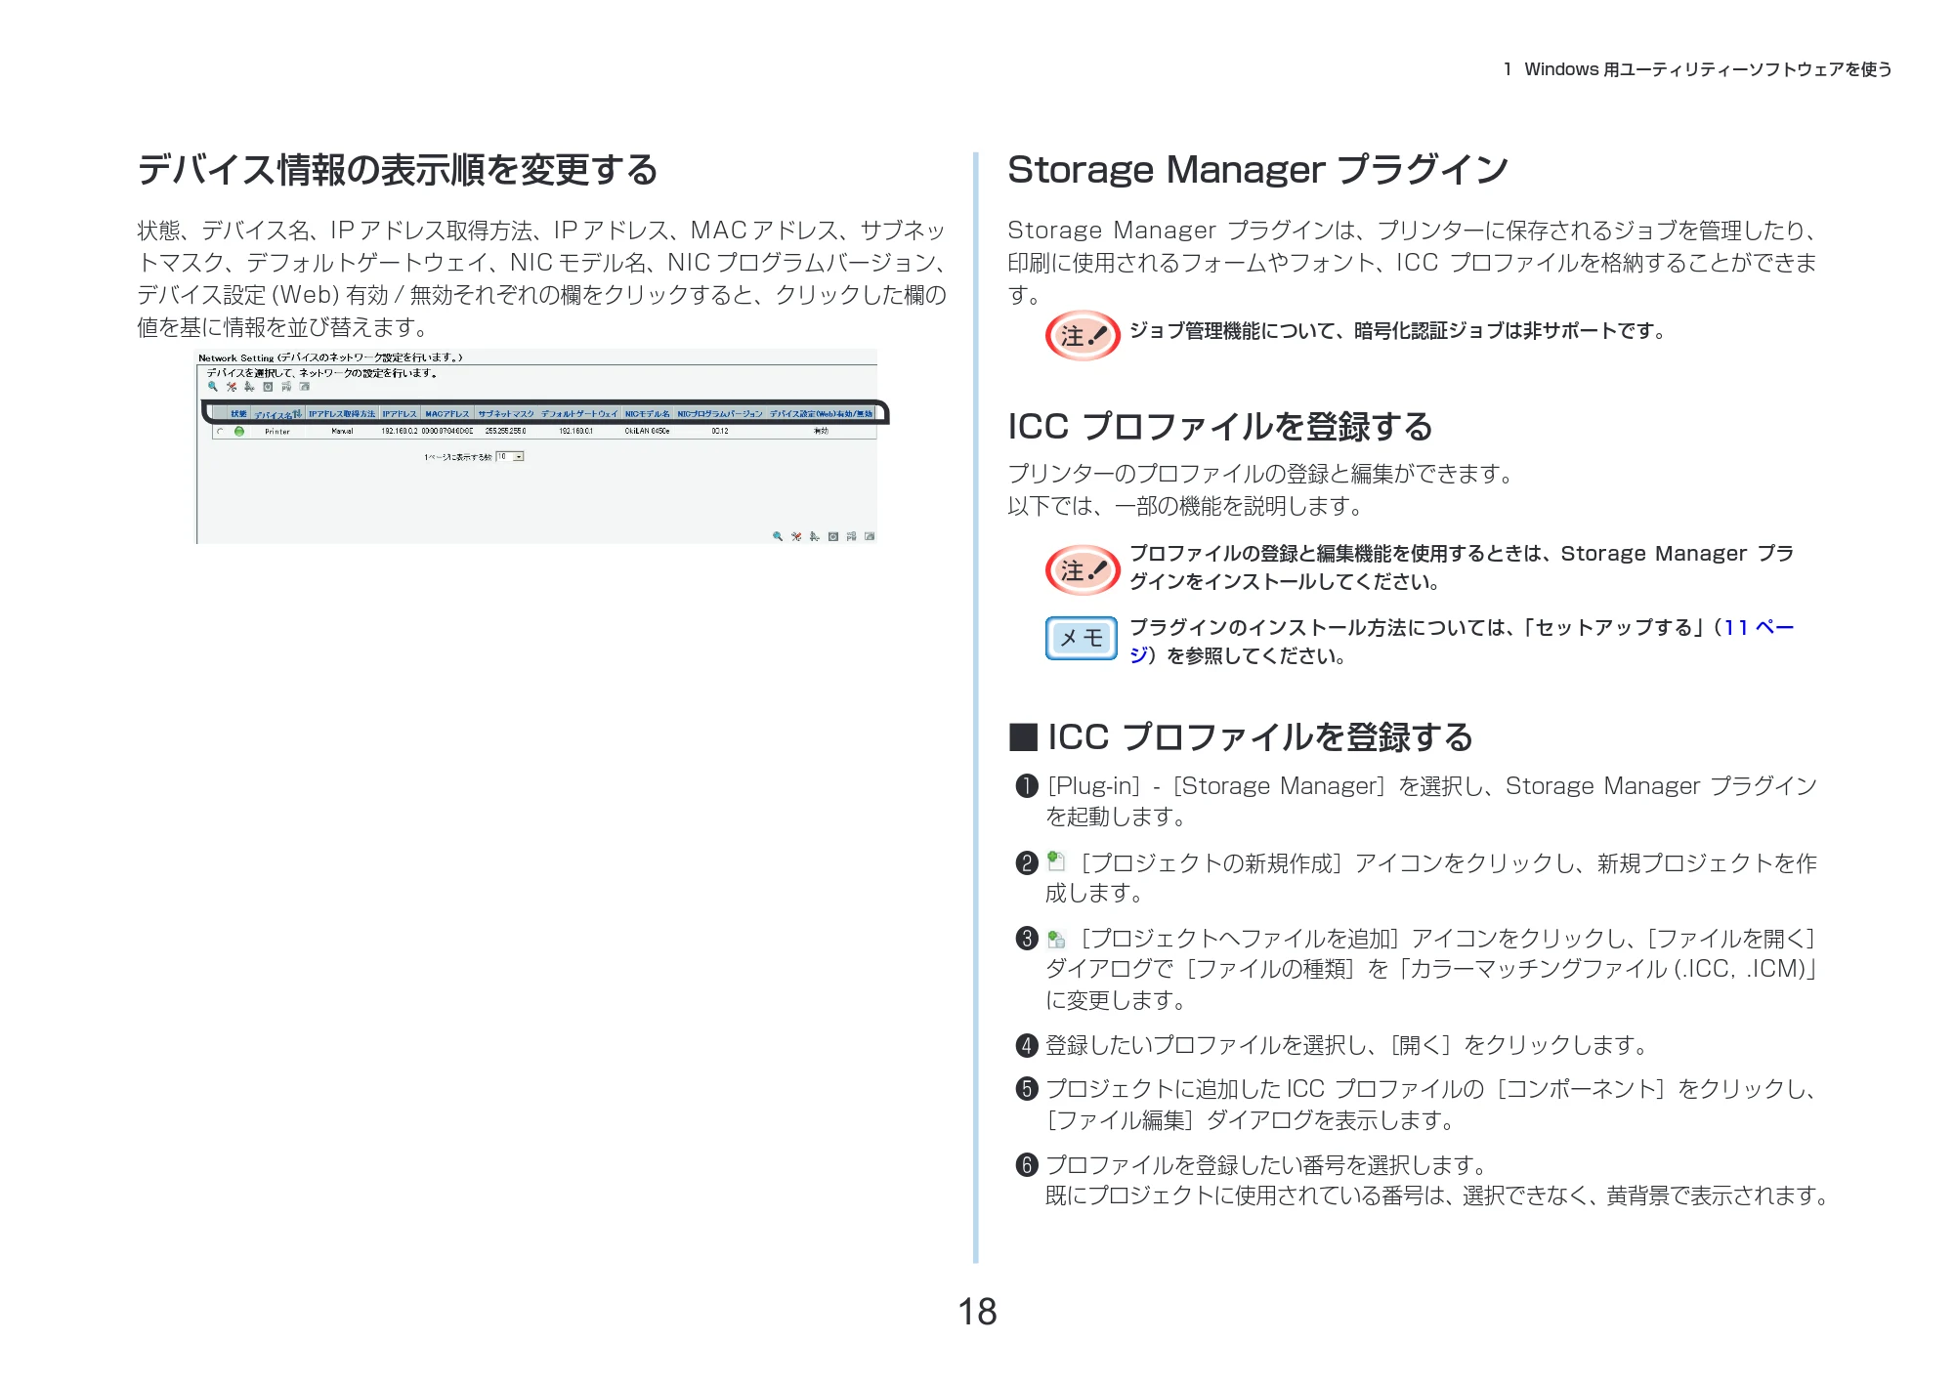Click the Storage Manager プラグイン heading
The image size is (1955, 1384).
(1258, 170)
